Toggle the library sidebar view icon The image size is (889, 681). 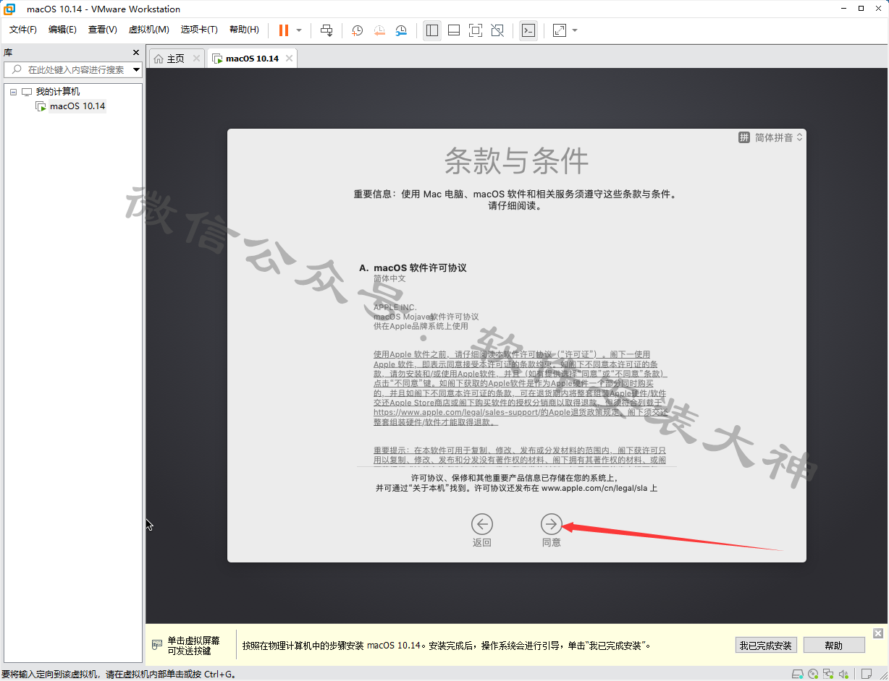coord(432,30)
